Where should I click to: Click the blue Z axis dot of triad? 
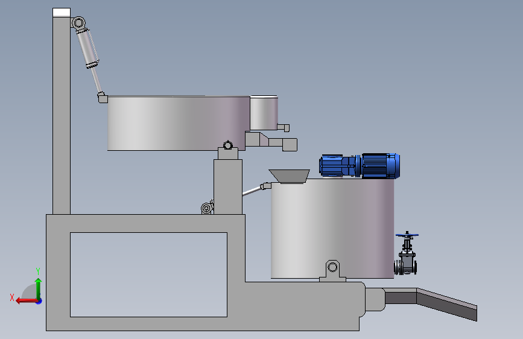(39, 302)
